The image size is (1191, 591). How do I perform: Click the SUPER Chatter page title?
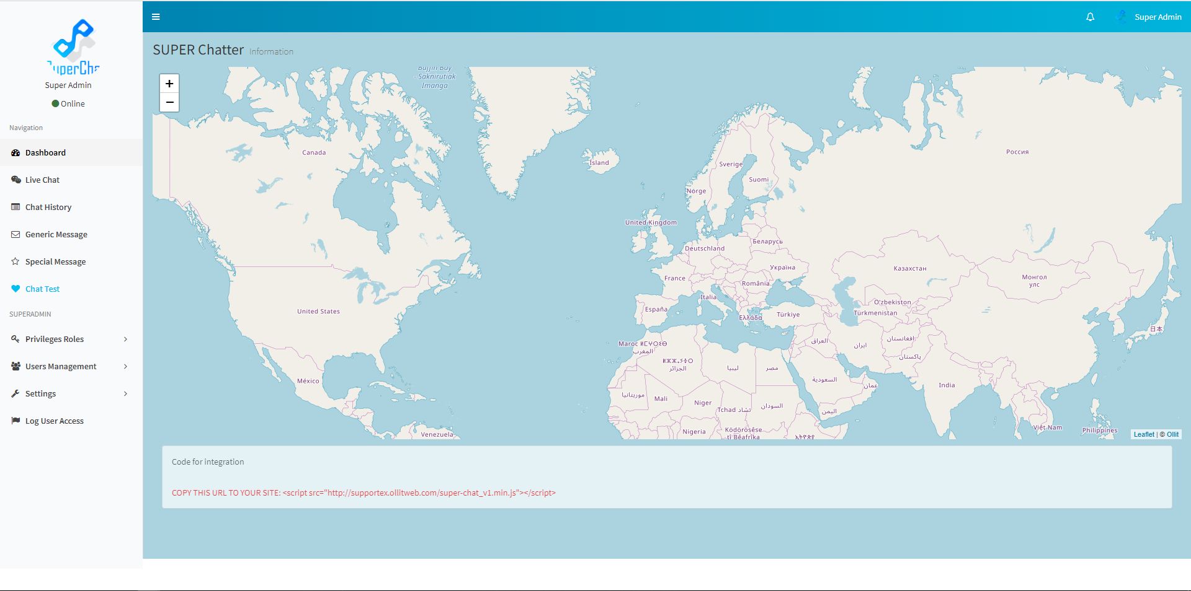[x=198, y=50]
